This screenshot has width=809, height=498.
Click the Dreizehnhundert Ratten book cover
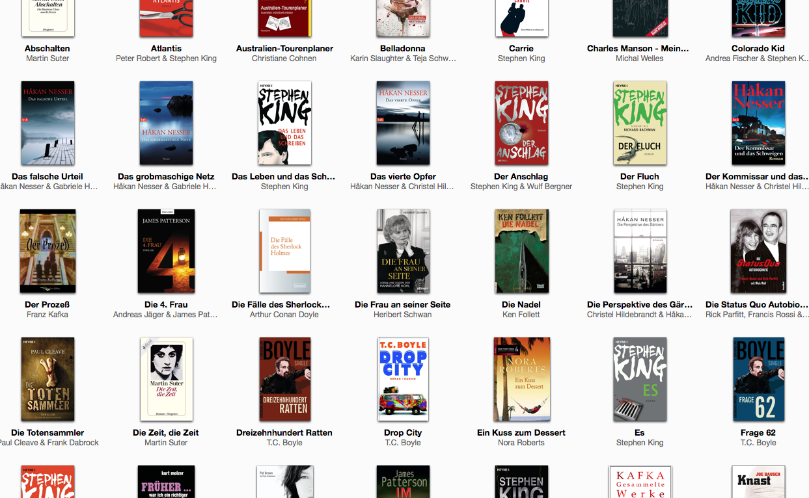[284, 379]
